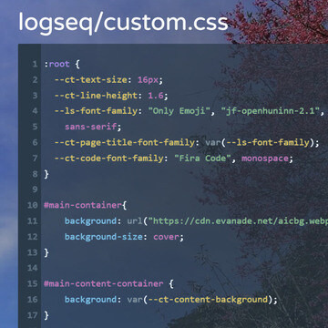The height and width of the screenshot is (328, 328).
Task: Click '--ct-content-background' variable
Action: (208, 300)
